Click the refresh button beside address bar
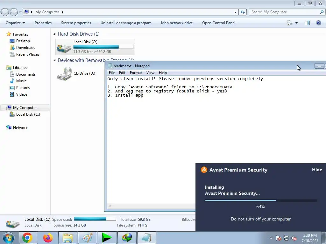 coord(242,12)
